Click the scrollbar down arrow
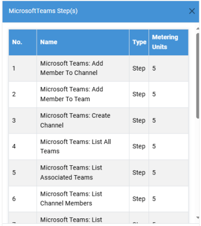Image resolution: width=201 pixels, height=226 pixels. click(x=198, y=217)
